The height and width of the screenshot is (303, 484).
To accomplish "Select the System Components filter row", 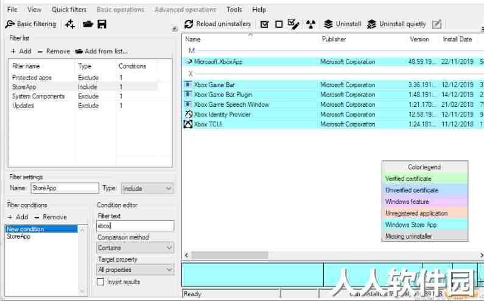I will point(83,96).
